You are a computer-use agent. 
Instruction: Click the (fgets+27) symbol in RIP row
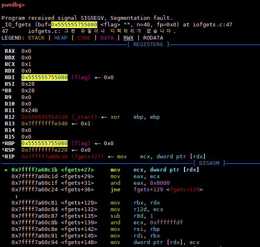point(87,156)
